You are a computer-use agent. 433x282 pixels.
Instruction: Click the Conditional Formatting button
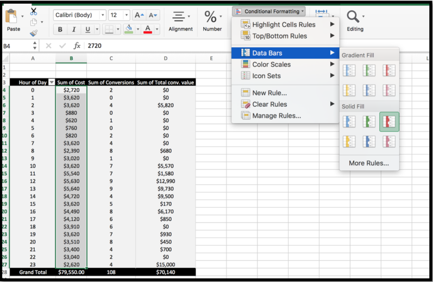[x=269, y=11]
